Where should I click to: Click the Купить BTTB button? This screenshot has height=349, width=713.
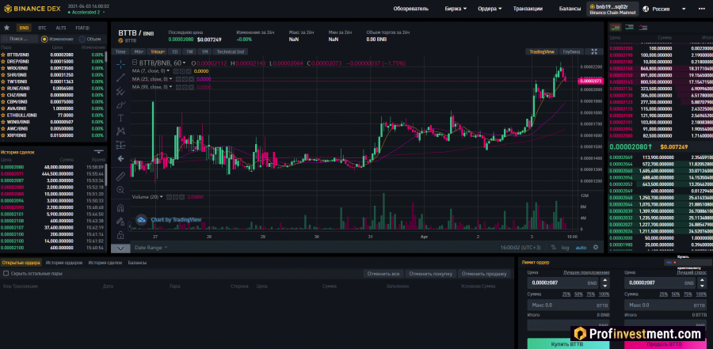click(x=570, y=344)
